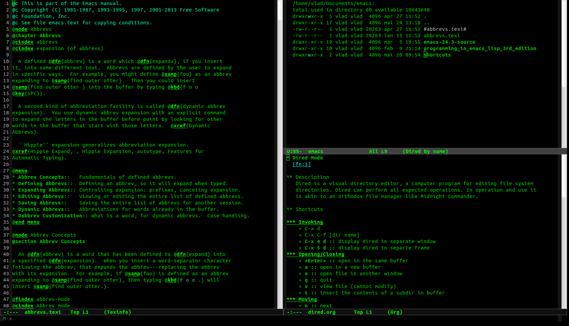Select #abbrevs.texi# autosave file entry
Viewport: 569px width, 326px height.
(x=445, y=29)
